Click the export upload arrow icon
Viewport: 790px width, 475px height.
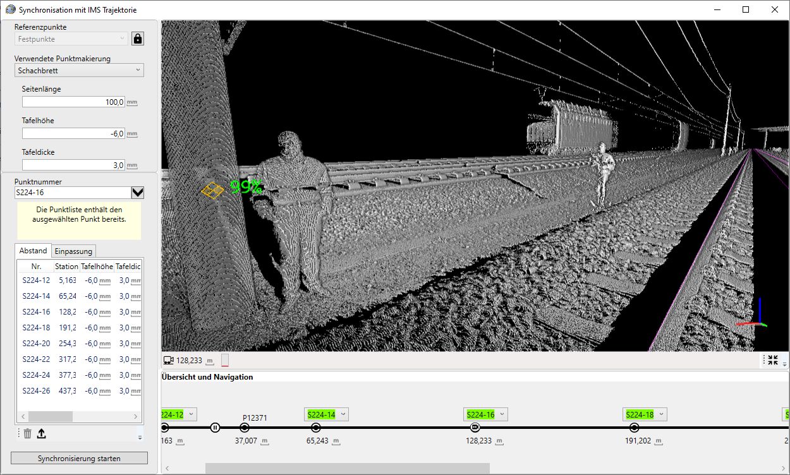(42, 433)
